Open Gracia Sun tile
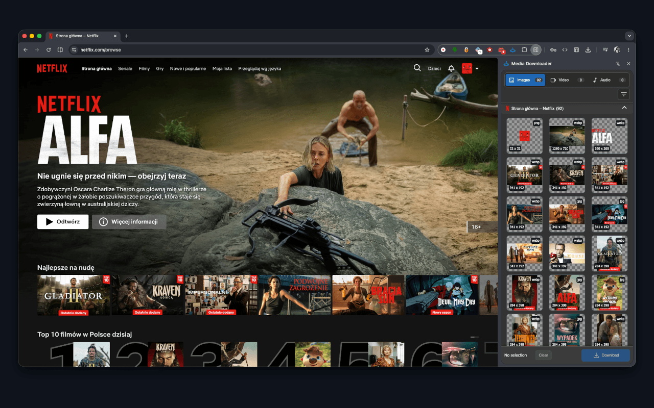The height and width of the screenshot is (408, 654). click(368, 295)
